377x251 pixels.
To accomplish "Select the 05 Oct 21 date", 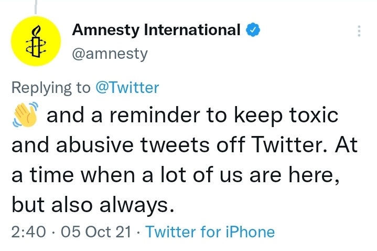I will pos(96,232).
